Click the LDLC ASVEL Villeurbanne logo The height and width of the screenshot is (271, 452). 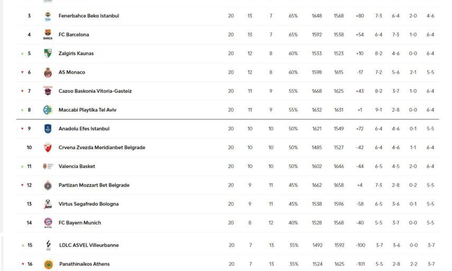pos(48,245)
